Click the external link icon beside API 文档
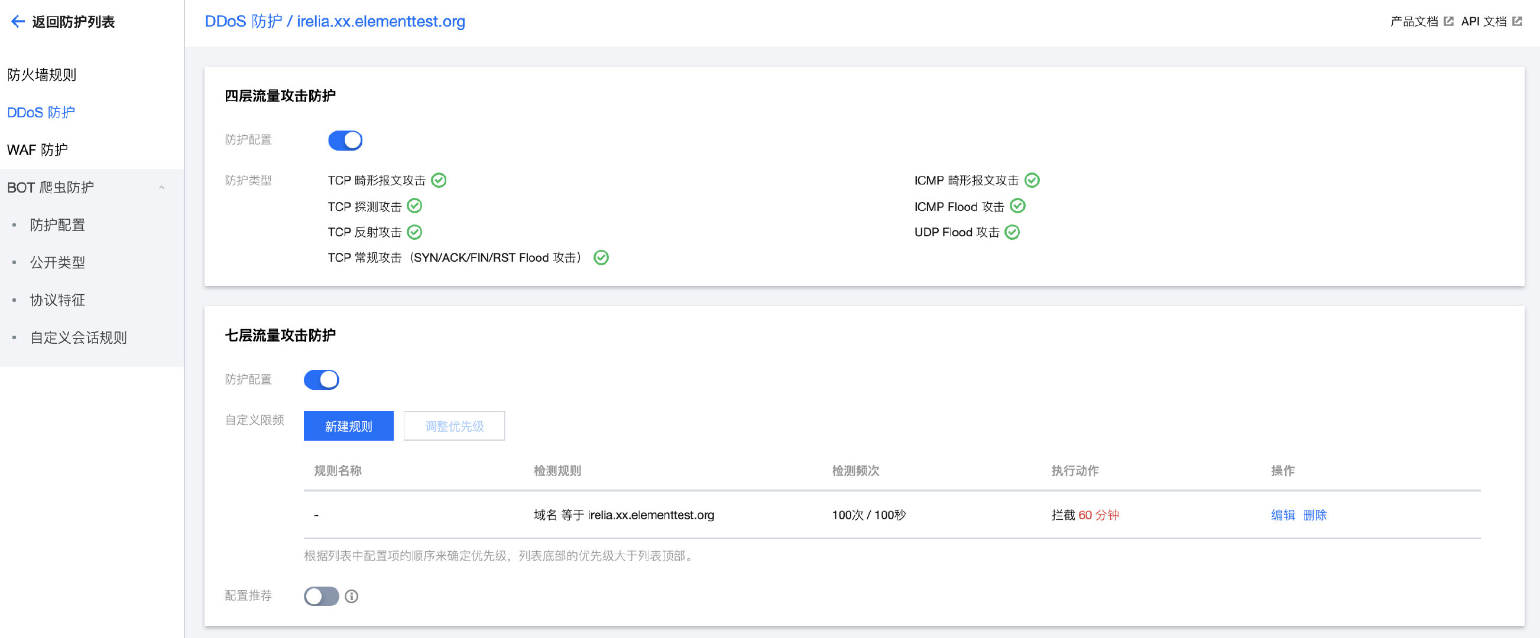This screenshot has width=1540, height=638. coord(1517,21)
